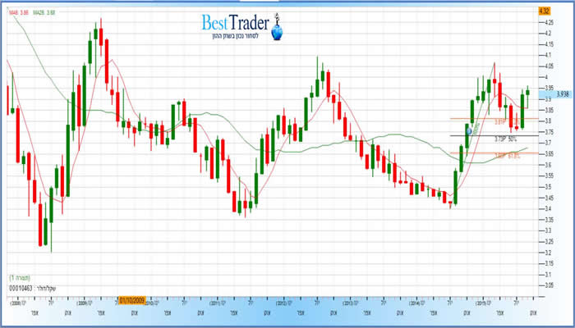Click the blue circle marker on the chart

pyautogui.click(x=470, y=130)
